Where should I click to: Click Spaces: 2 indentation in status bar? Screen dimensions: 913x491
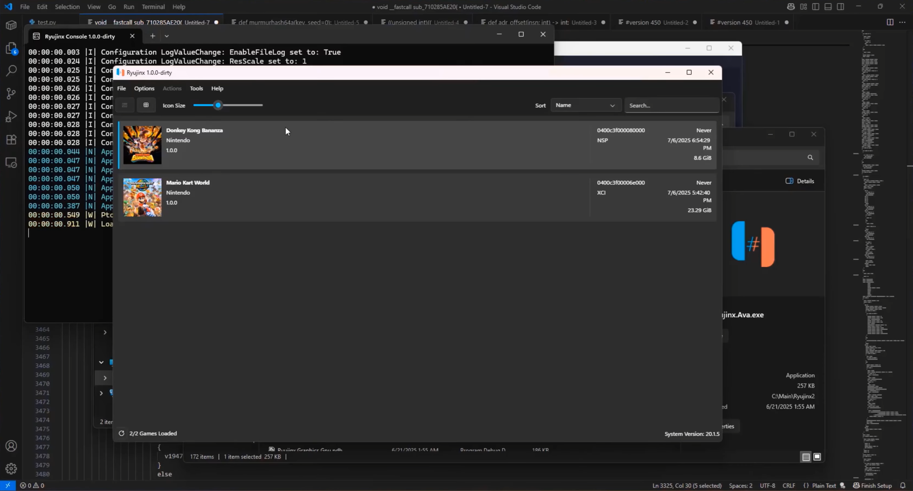[740, 485]
